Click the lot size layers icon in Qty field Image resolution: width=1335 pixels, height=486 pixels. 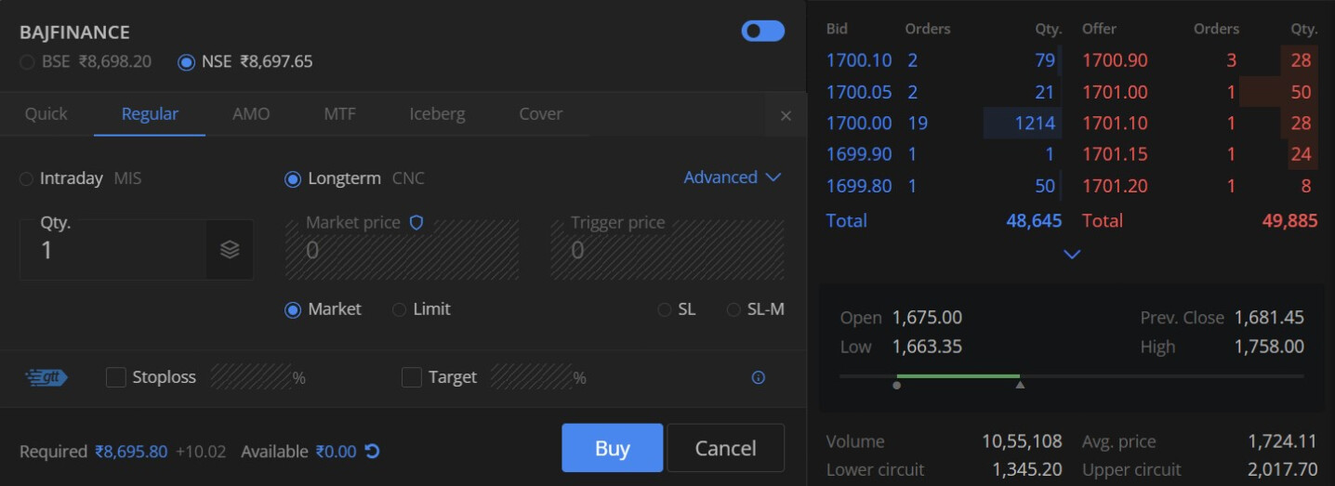(x=230, y=250)
